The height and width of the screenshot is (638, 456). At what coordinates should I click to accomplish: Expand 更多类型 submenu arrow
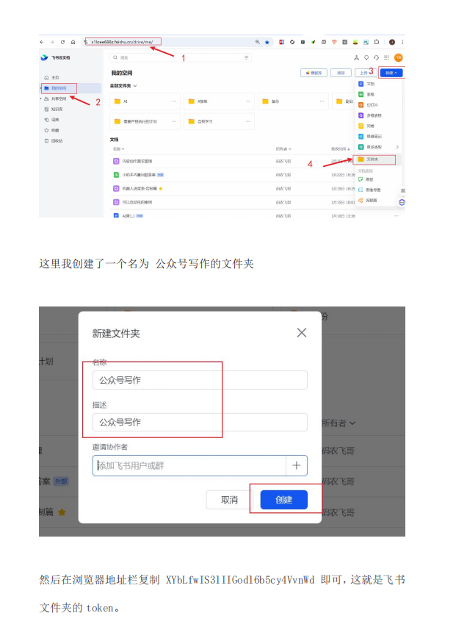coord(397,147)
